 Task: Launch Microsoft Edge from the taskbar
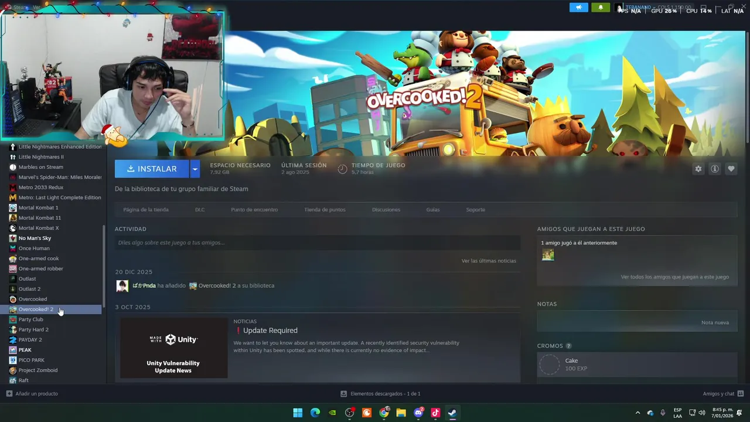coord(315,413)
